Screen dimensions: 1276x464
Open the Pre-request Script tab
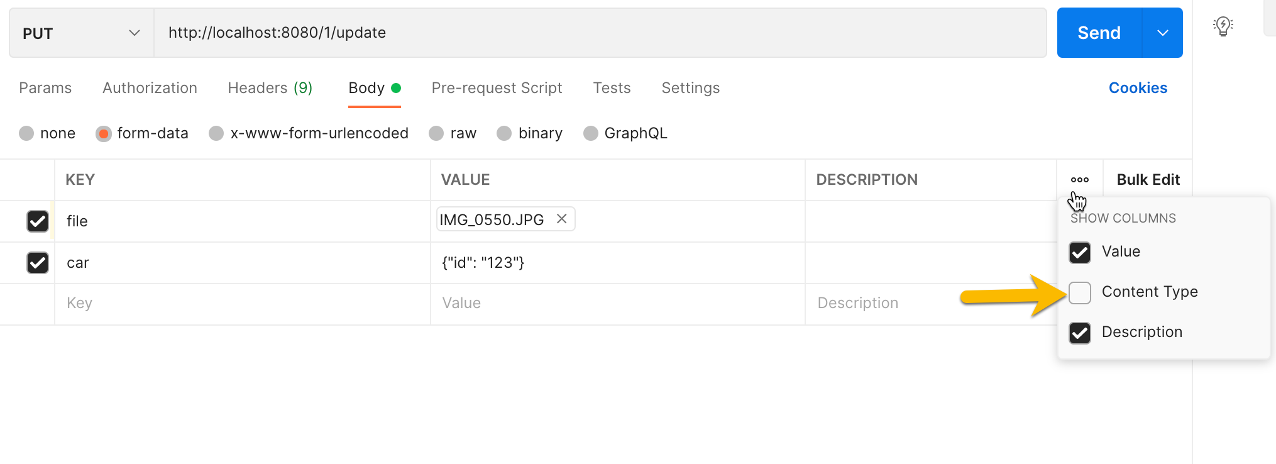(x=497, y=88)
